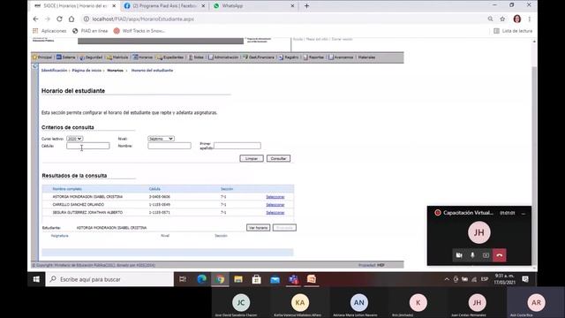Open Task View on the taskbar
The height and width of the screenshot is (318, 565).
[183, 279]
